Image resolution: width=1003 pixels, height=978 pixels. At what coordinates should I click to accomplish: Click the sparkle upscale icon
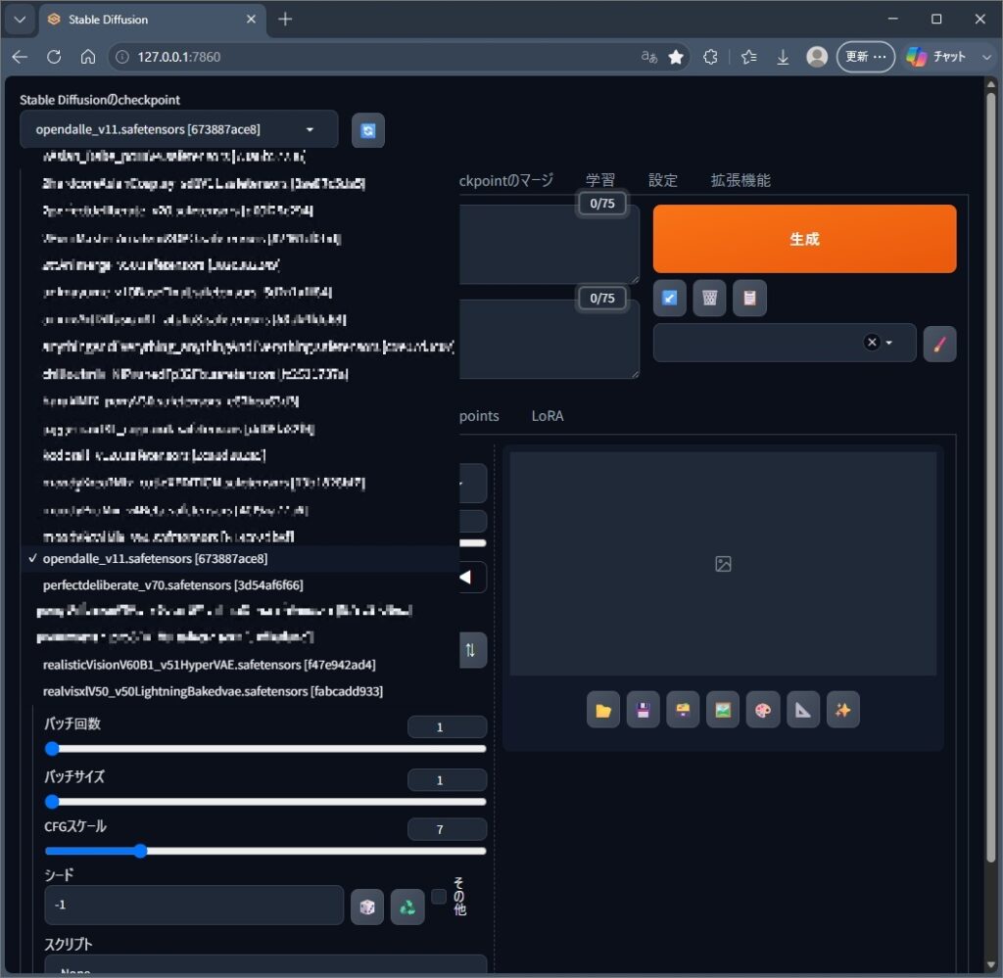pos(843,710)
